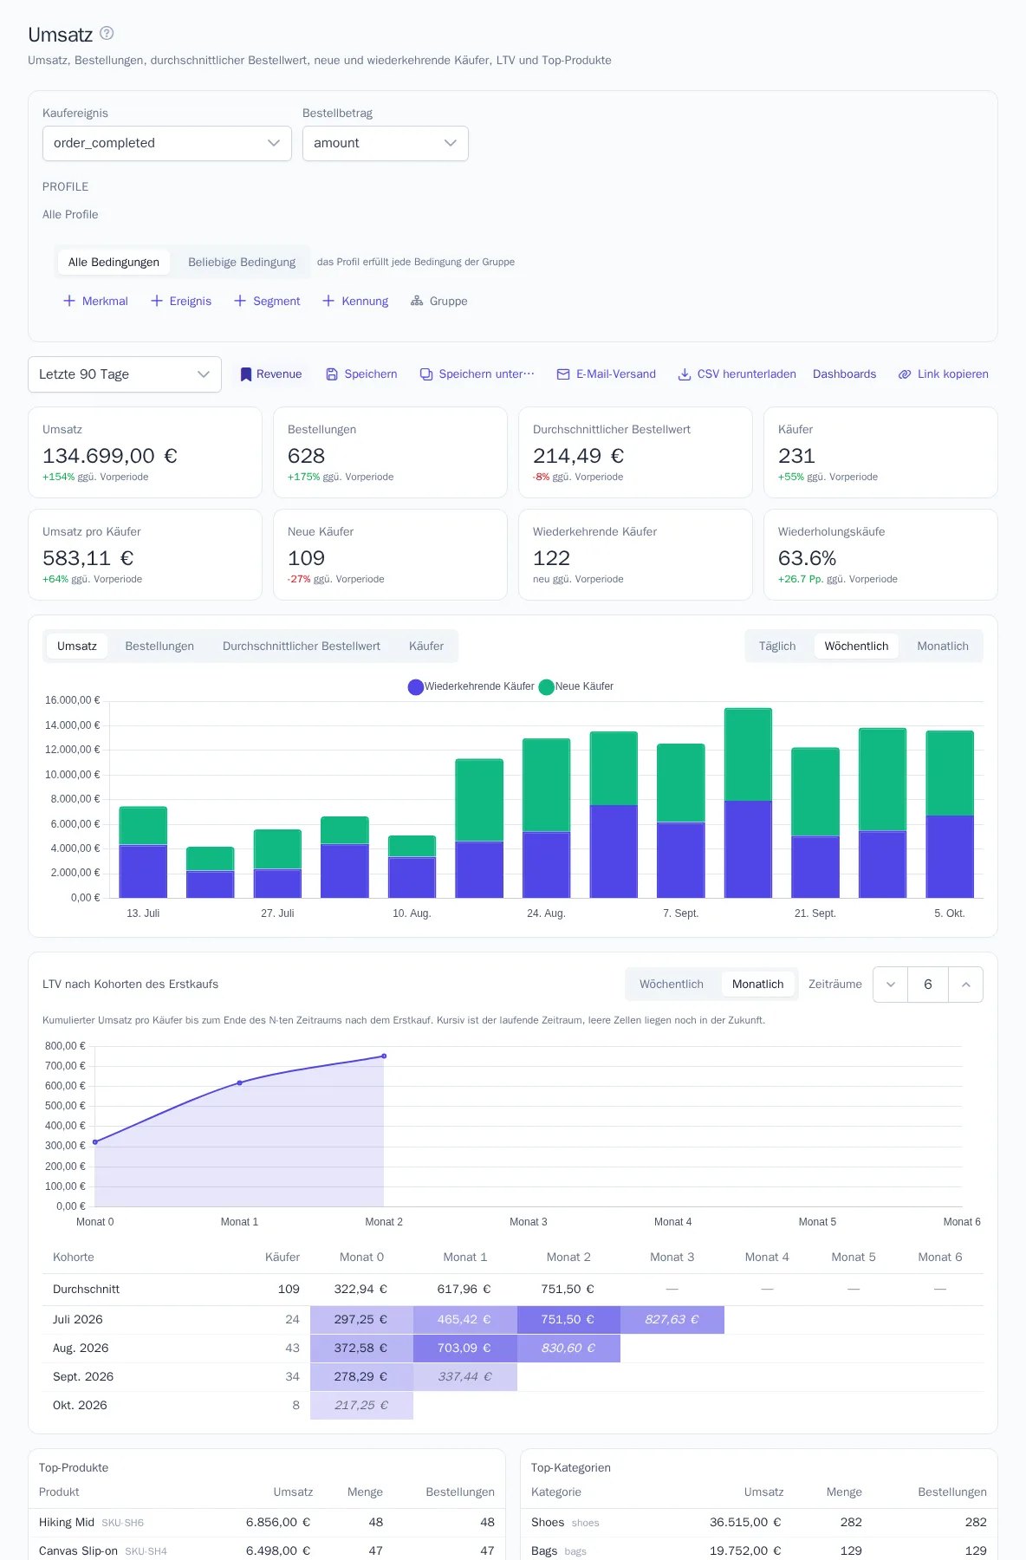
Task: Open the Letzte 90 Tage date range dropdown
Action: point(125,374)
